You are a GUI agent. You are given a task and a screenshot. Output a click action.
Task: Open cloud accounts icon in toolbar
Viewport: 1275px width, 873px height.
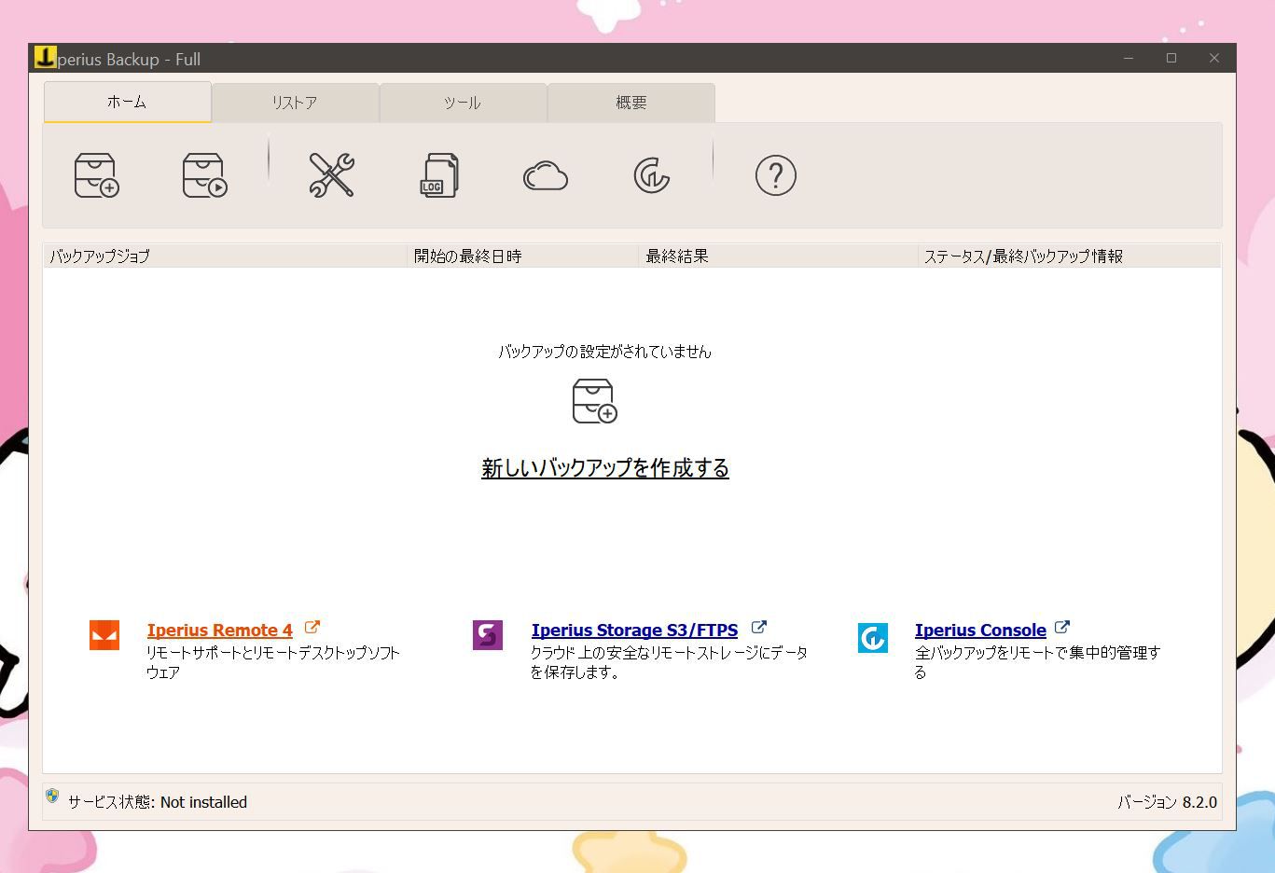tap(546, 176)
